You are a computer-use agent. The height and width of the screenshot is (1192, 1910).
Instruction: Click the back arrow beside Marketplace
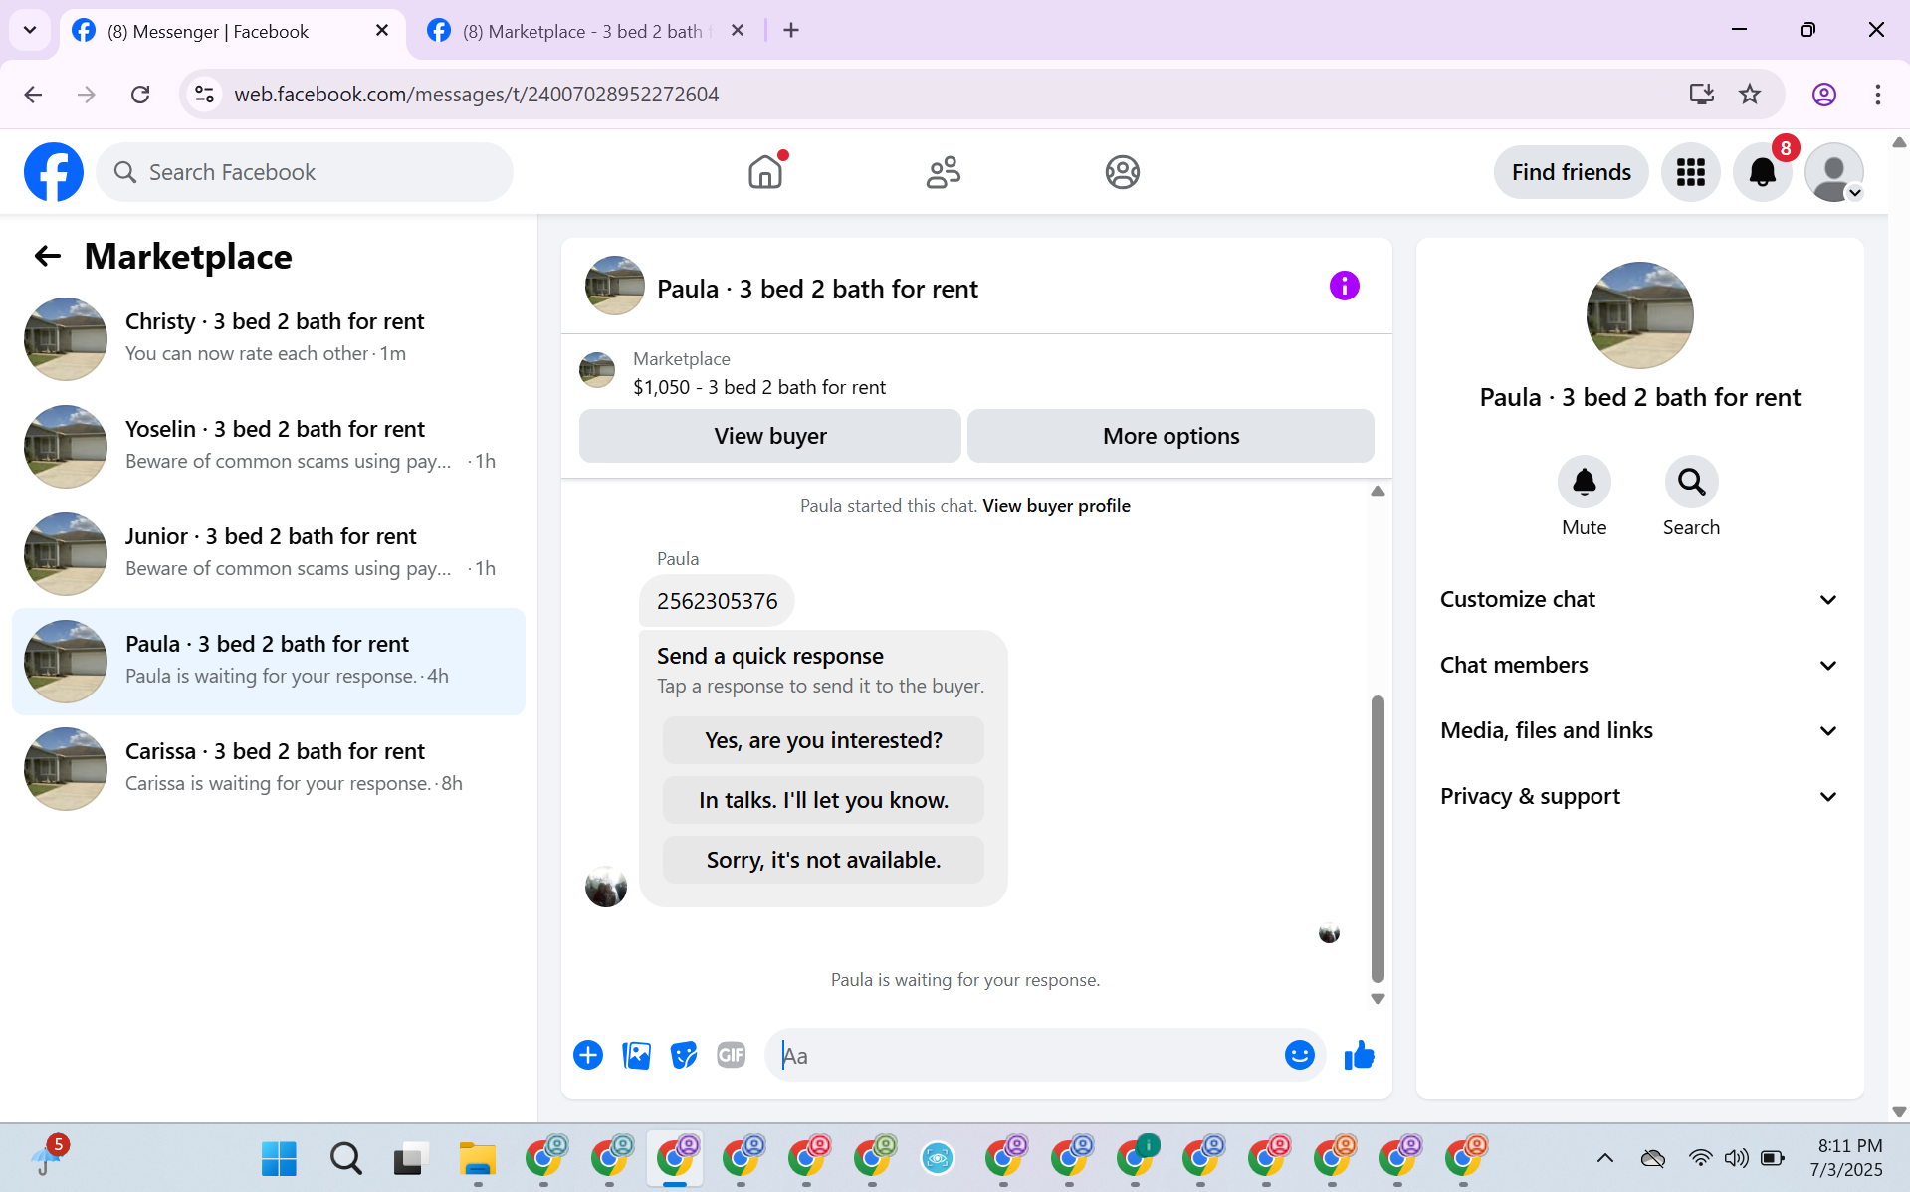pyautogui.click(x=48, y=256)
